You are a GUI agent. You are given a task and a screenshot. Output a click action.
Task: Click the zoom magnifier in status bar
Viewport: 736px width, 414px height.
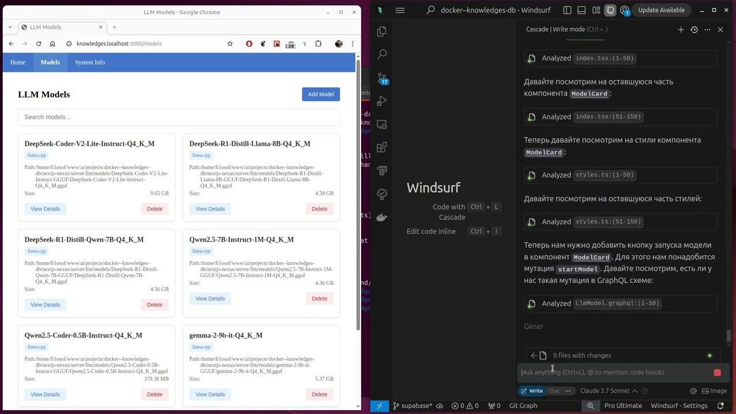tap(591, 406)
